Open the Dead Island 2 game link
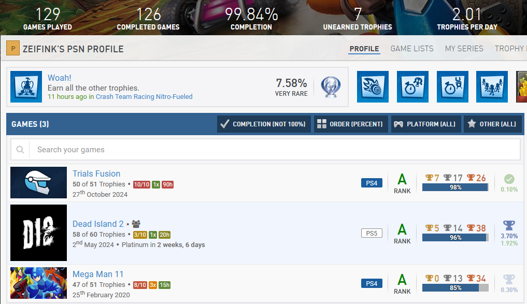 point(98,224)
